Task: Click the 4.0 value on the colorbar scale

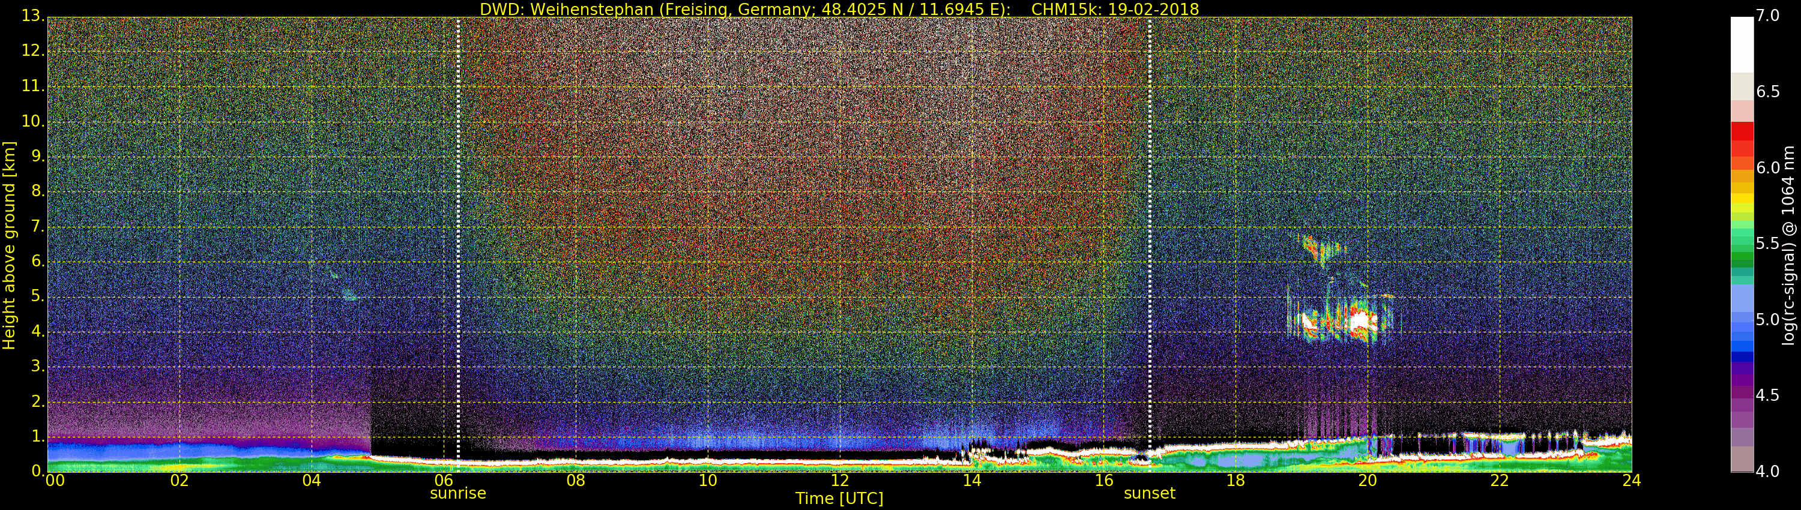Action: pyautogui.click(x=1768, y=472)
